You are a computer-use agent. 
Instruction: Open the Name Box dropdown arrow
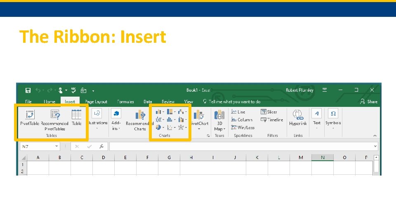tap(57, 146)
